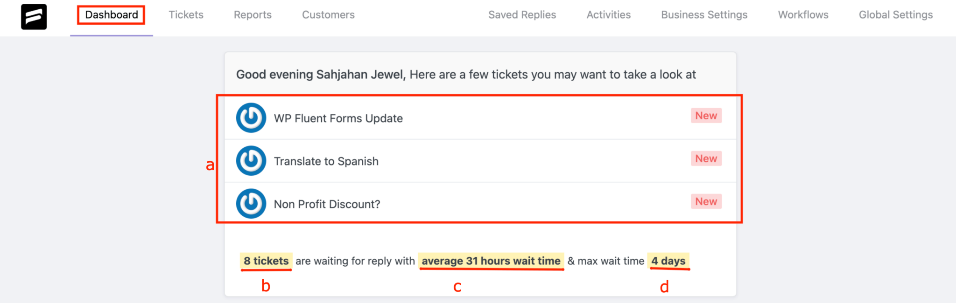Click New badge on Translate to Spanish
Viewport: 956px width, 303px height.
point(706,158)
